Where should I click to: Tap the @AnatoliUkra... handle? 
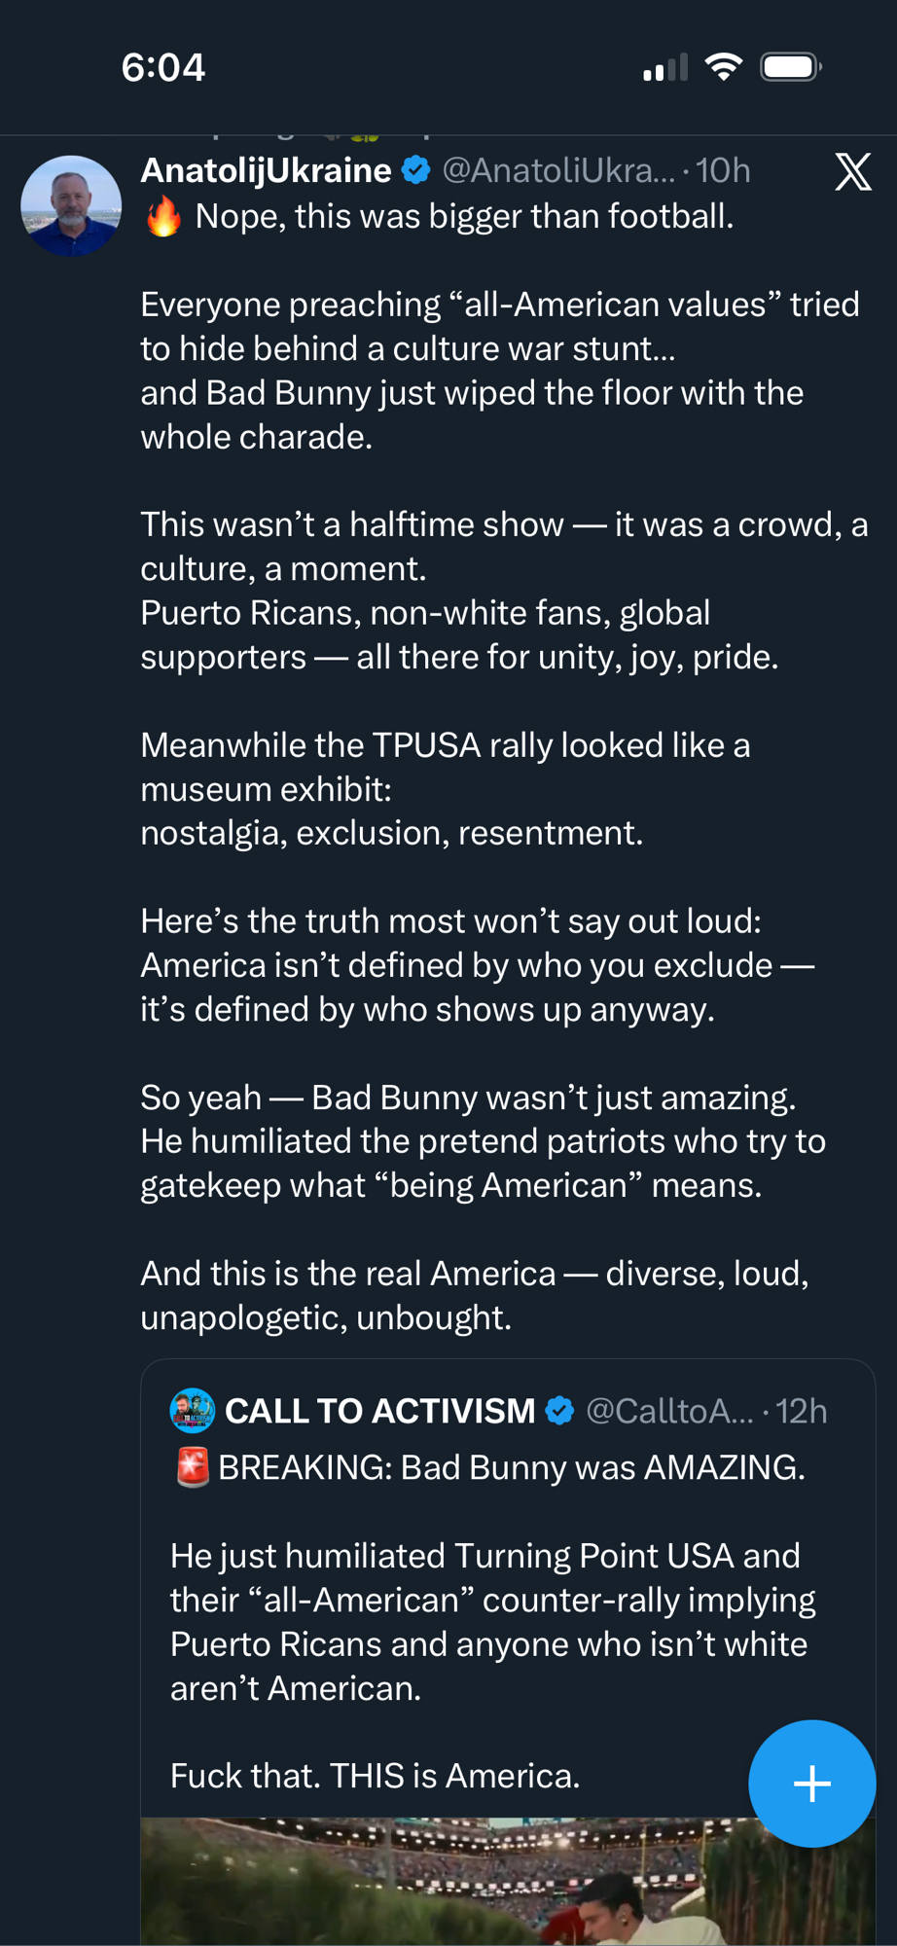[557, 171]
